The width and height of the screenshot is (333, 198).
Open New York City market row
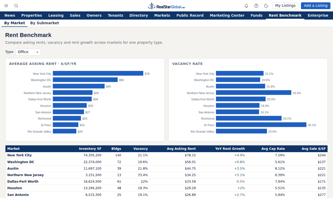coord(166,155)
